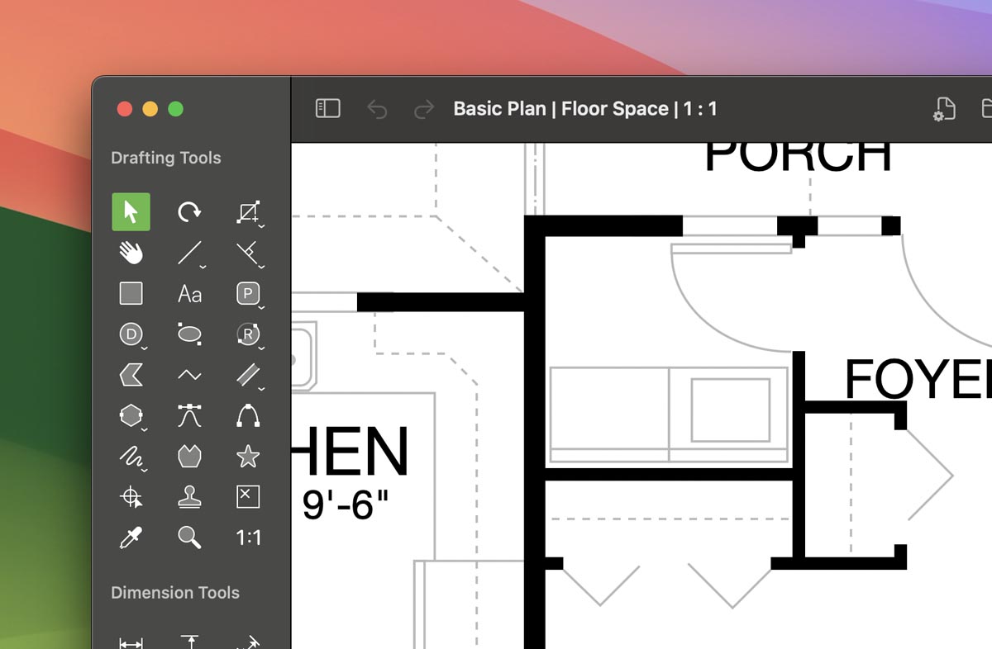Viewport: 992px width, 649px height.
Task: Pick the Text 'Aa' tool
Action: (189, 293)
